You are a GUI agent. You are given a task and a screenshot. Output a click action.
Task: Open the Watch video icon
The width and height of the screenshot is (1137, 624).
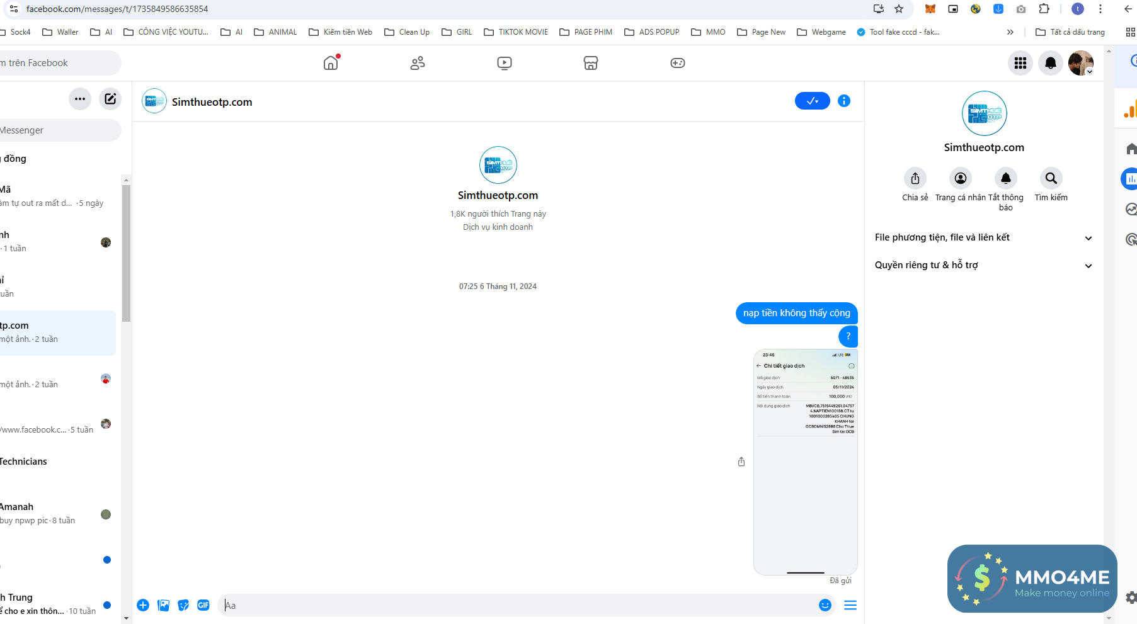pyautogui.click(x=505, y=63)
